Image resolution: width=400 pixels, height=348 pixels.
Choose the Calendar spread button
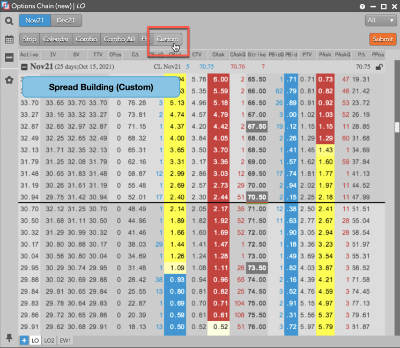coord(56,39)
